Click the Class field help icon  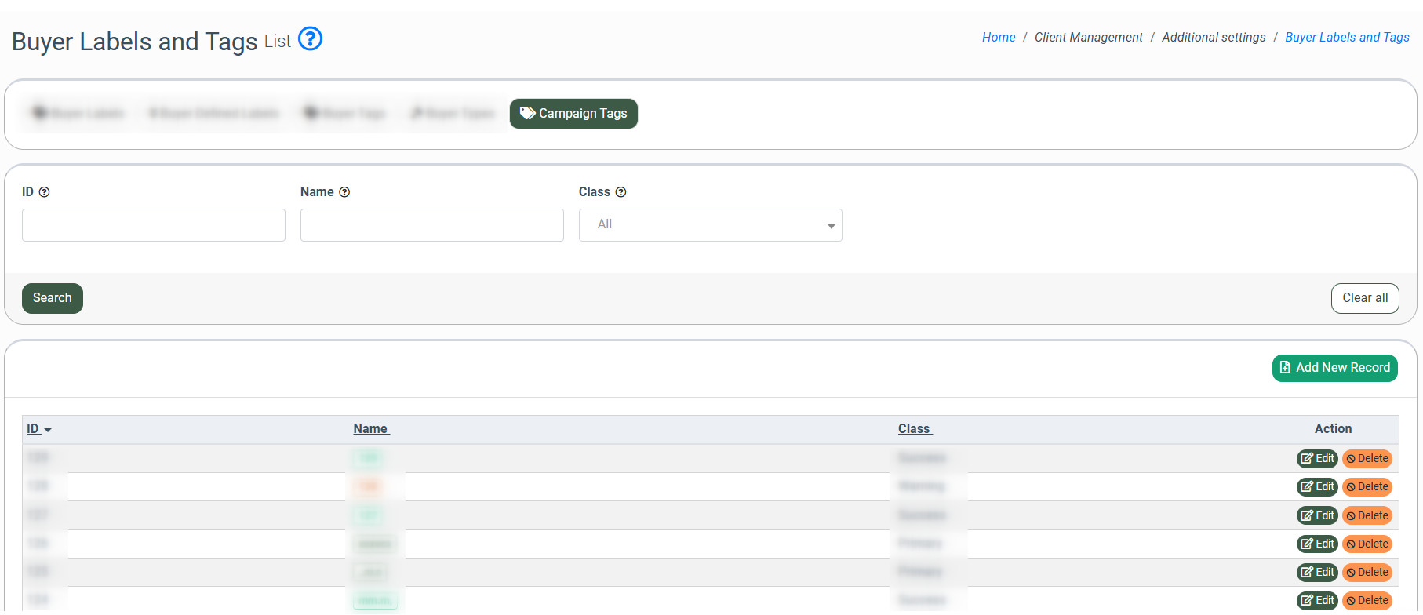[x=621, y=192]
